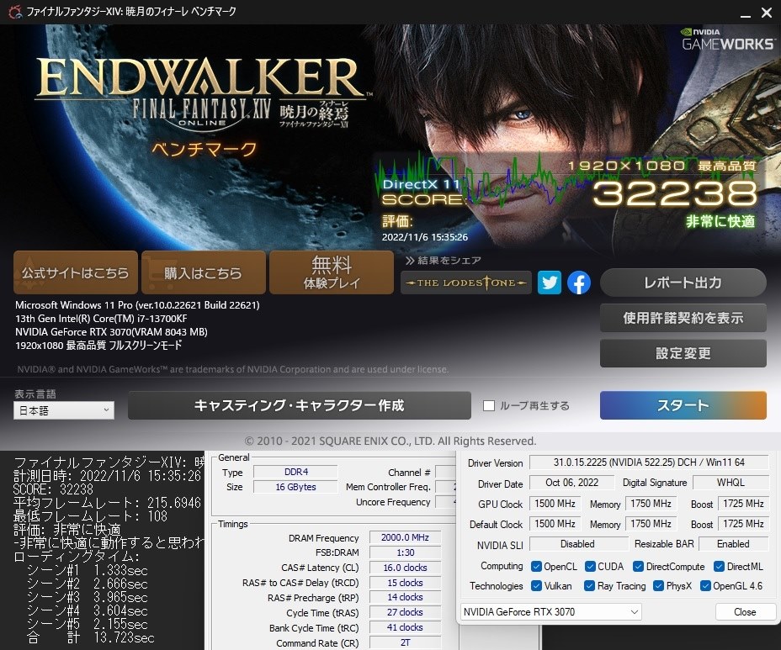Click 使用許諾契約を表示 license button
781x650 pixels.
(683, 318)
